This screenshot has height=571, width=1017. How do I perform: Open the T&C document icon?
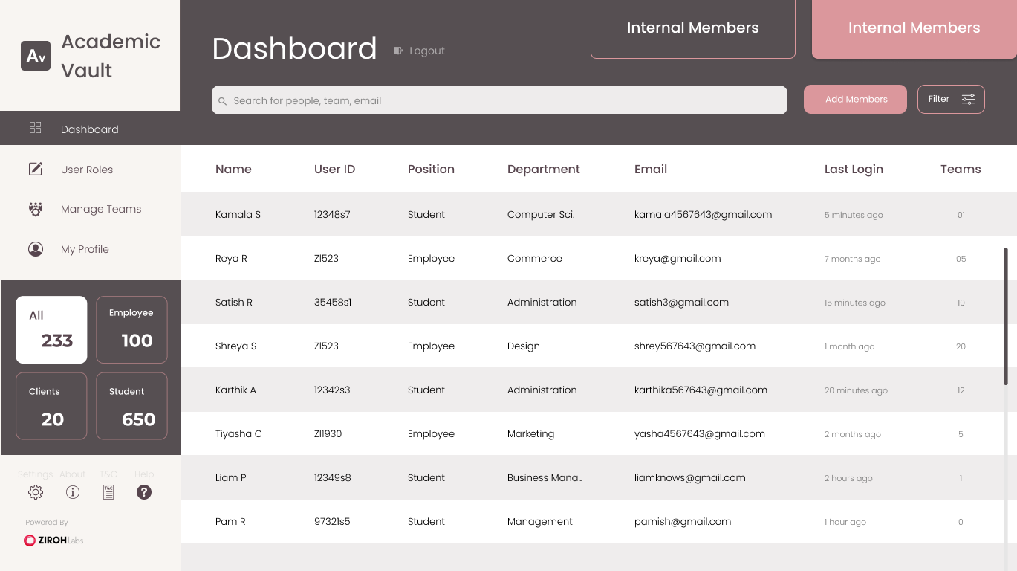pos(108,492)
